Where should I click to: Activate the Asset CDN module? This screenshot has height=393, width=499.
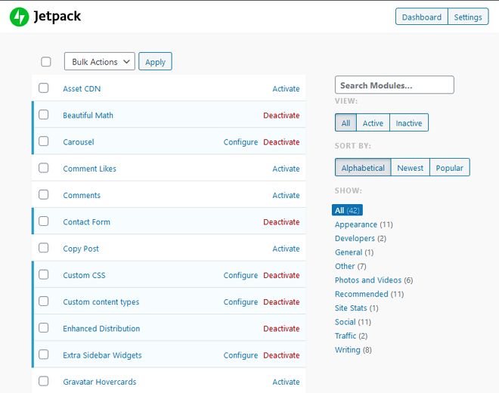coord(286,88)
